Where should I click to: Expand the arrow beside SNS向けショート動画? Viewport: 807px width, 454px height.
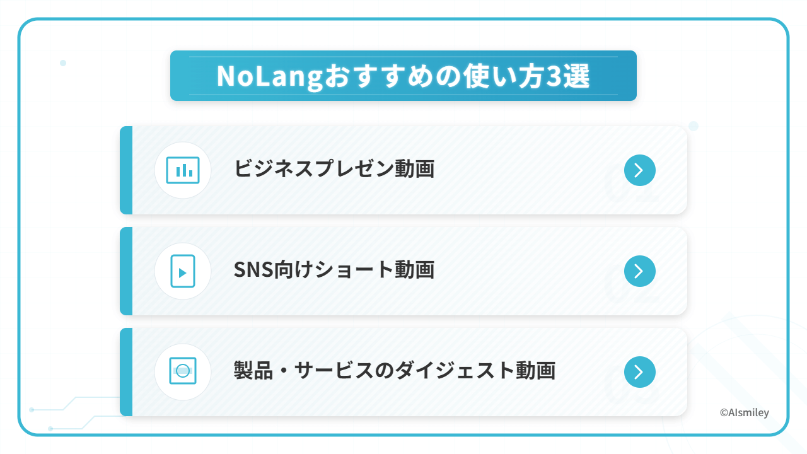(x=639, y=271)
